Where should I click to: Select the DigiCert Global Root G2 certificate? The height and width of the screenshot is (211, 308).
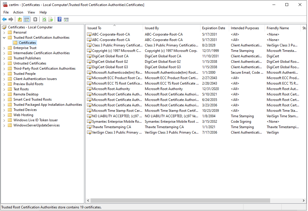point(110,62)
